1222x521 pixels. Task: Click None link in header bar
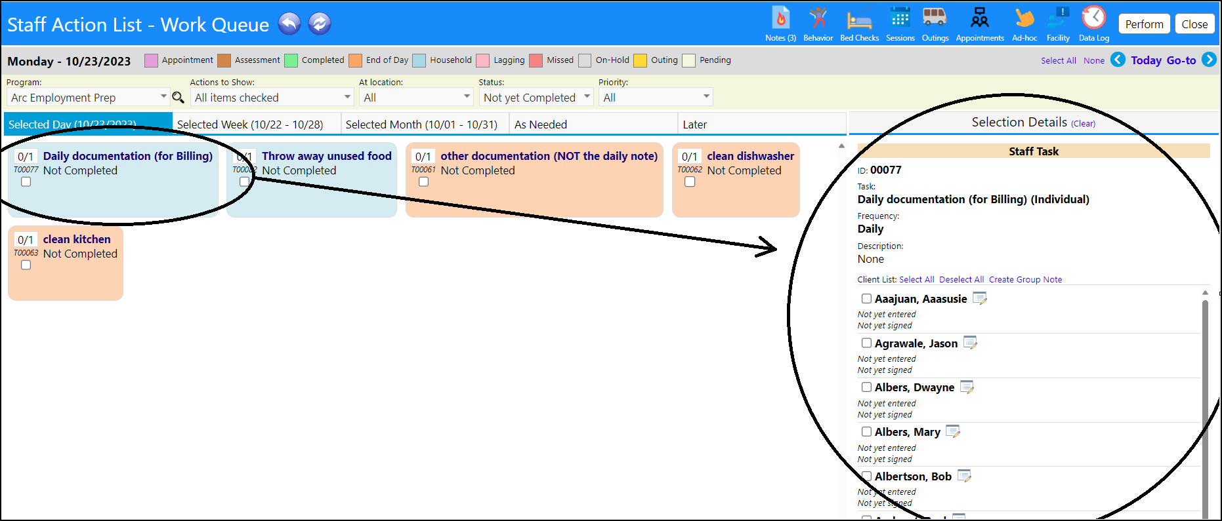click(1094, 60)
